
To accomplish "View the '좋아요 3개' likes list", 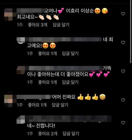I will [38, 25].
